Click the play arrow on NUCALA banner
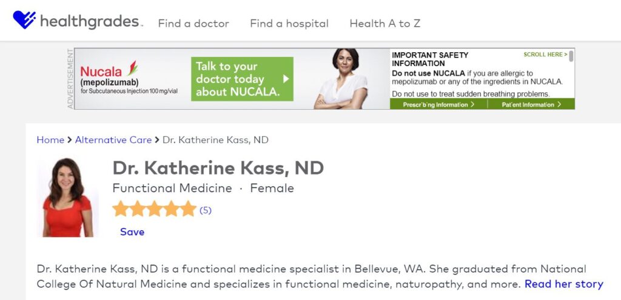 pos(286,79)
